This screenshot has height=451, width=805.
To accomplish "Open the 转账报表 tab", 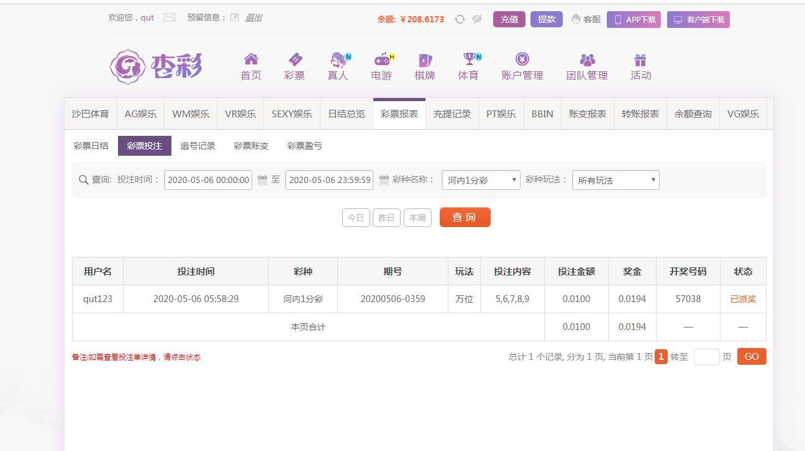I will 640,114.
